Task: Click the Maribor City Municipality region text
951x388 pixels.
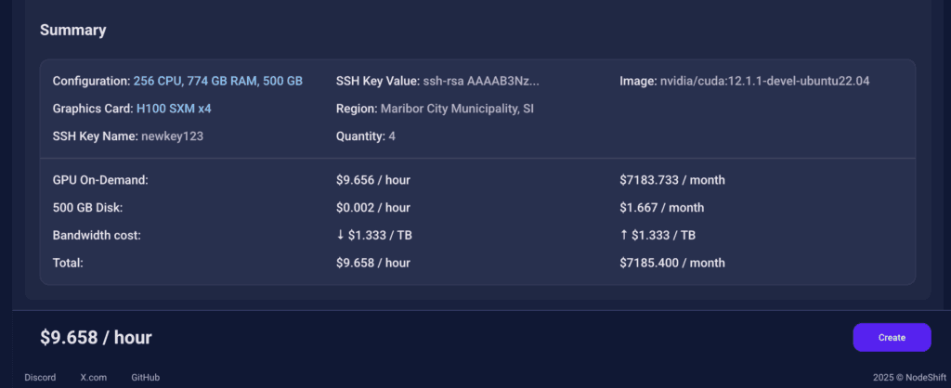Action: (457, 109)
